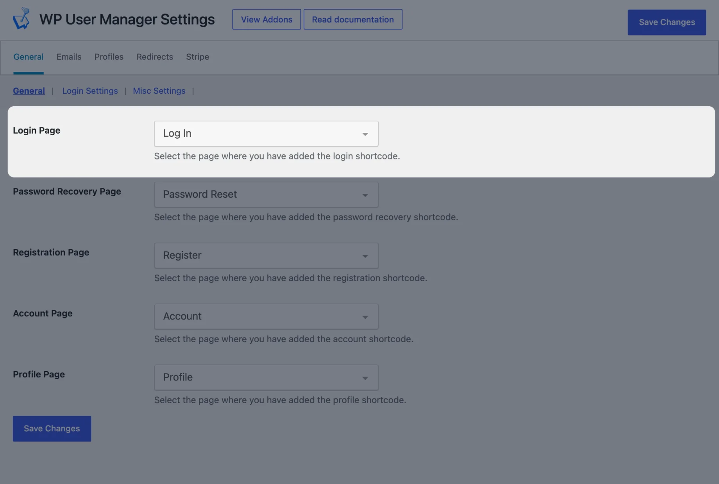The height and width of the screenshot is (484, 719).
Task: Click the login shortcode help text
Action: click(x=277, y=156)
